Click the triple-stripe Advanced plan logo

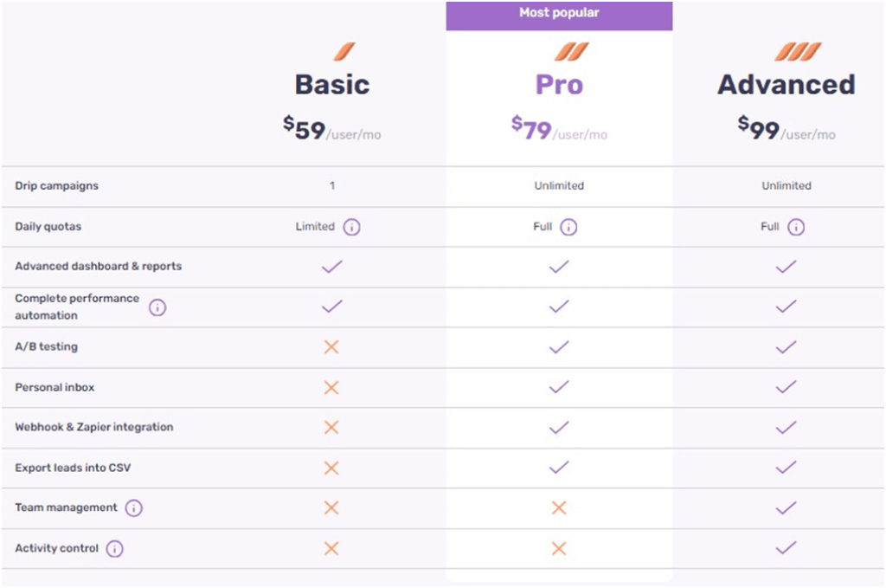[797, 52]
